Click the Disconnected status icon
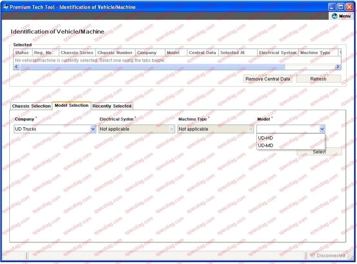The height and width of the screenshot is (264, 357). tap(313, 255)
